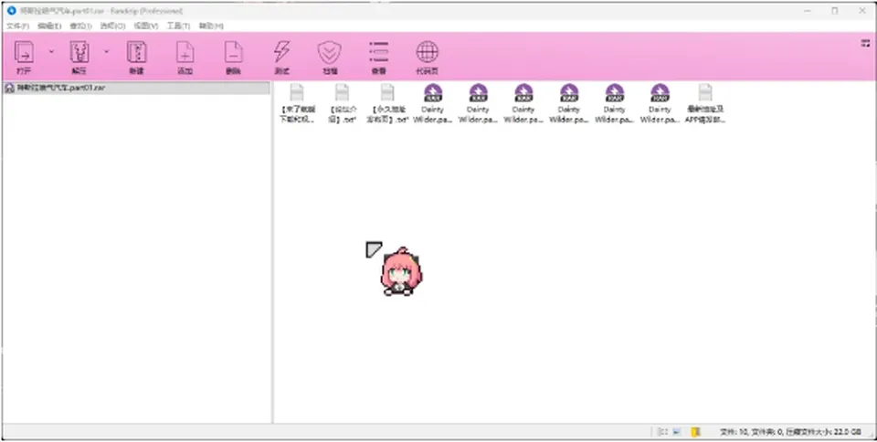Image resolution: width=877 pixels, height=442 pixels.
Task: Open the 查找(I) menu
Action: pyautogui.click(x=80, y=26)
